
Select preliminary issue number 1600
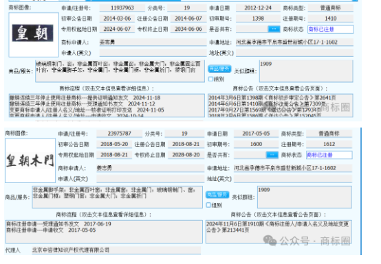coord(256,144)
